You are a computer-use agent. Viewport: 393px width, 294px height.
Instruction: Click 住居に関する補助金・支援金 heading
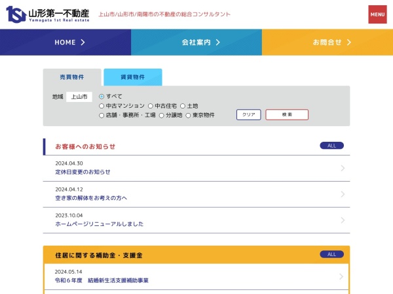99,255
